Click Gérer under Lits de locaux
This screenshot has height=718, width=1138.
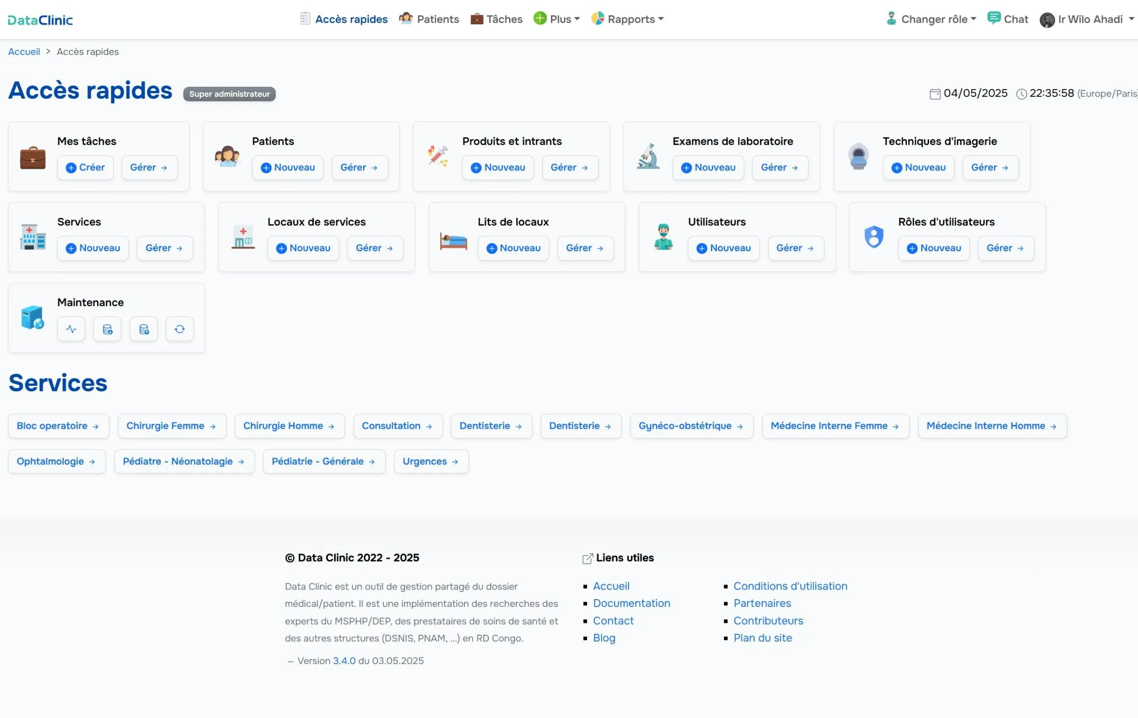pos(586,248)
